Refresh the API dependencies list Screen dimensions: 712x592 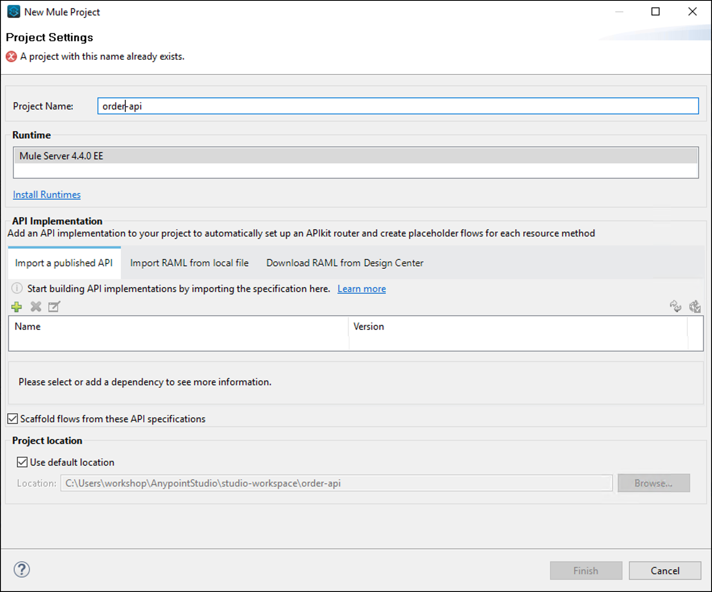675,307
